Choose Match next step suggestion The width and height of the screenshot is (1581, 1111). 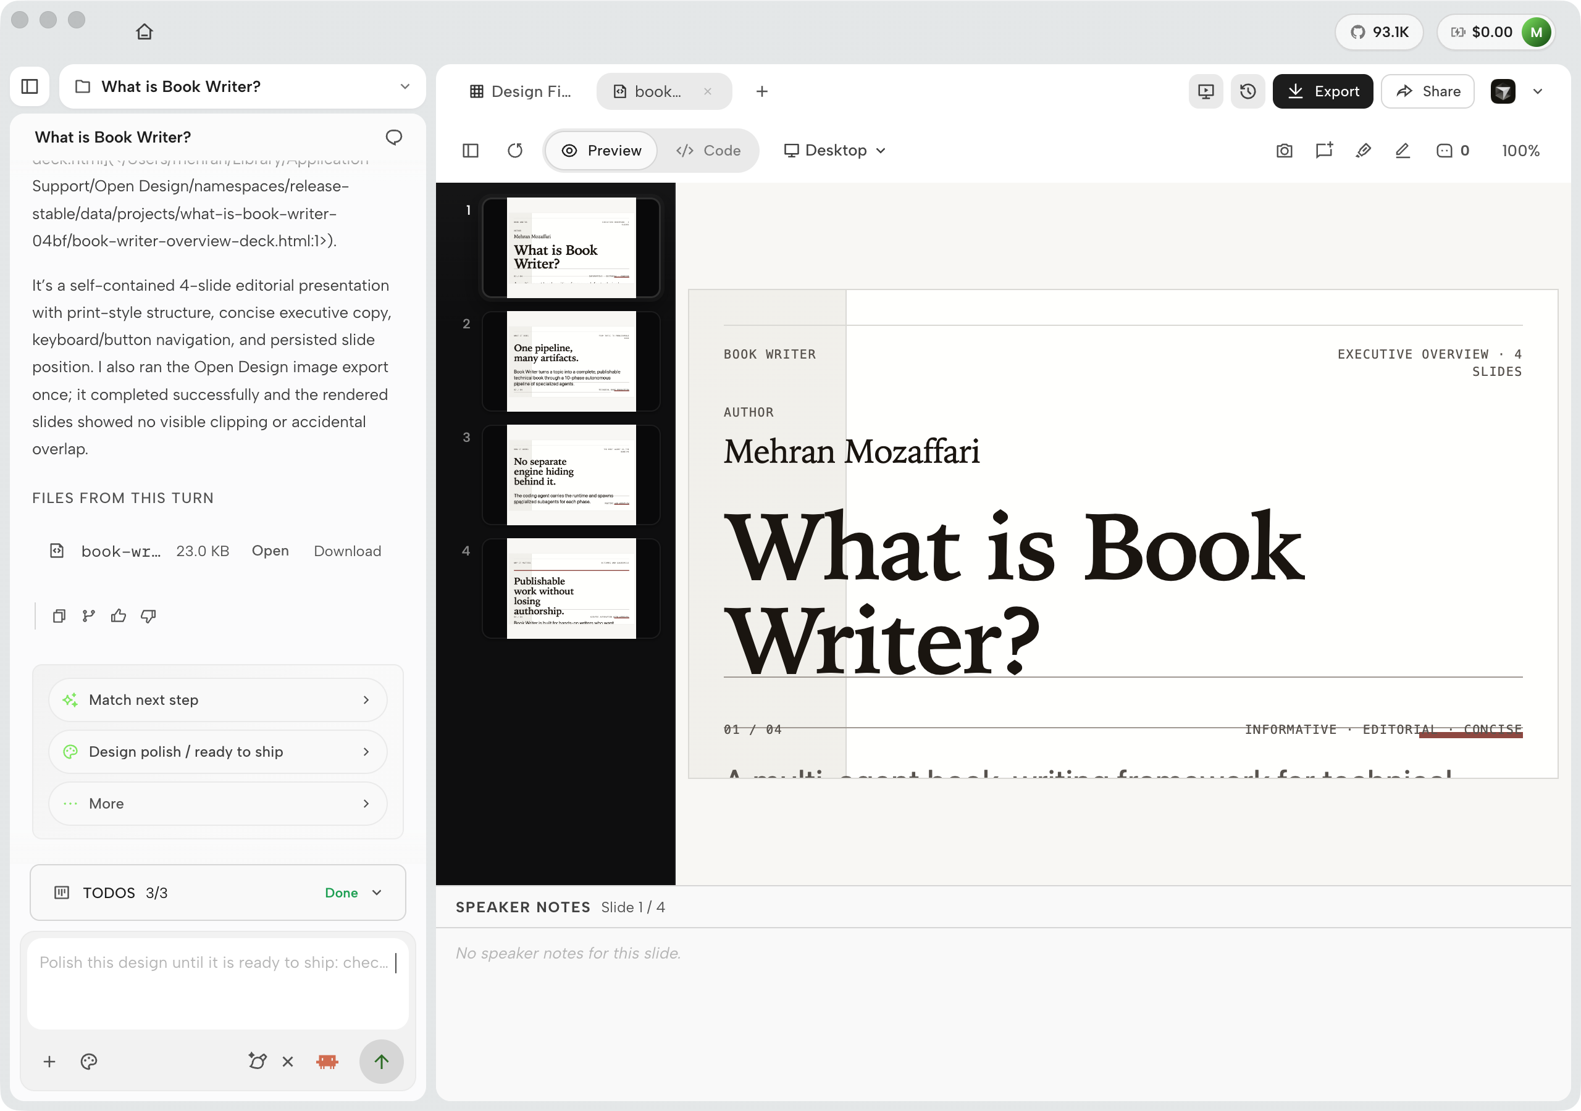coord(217,700)
